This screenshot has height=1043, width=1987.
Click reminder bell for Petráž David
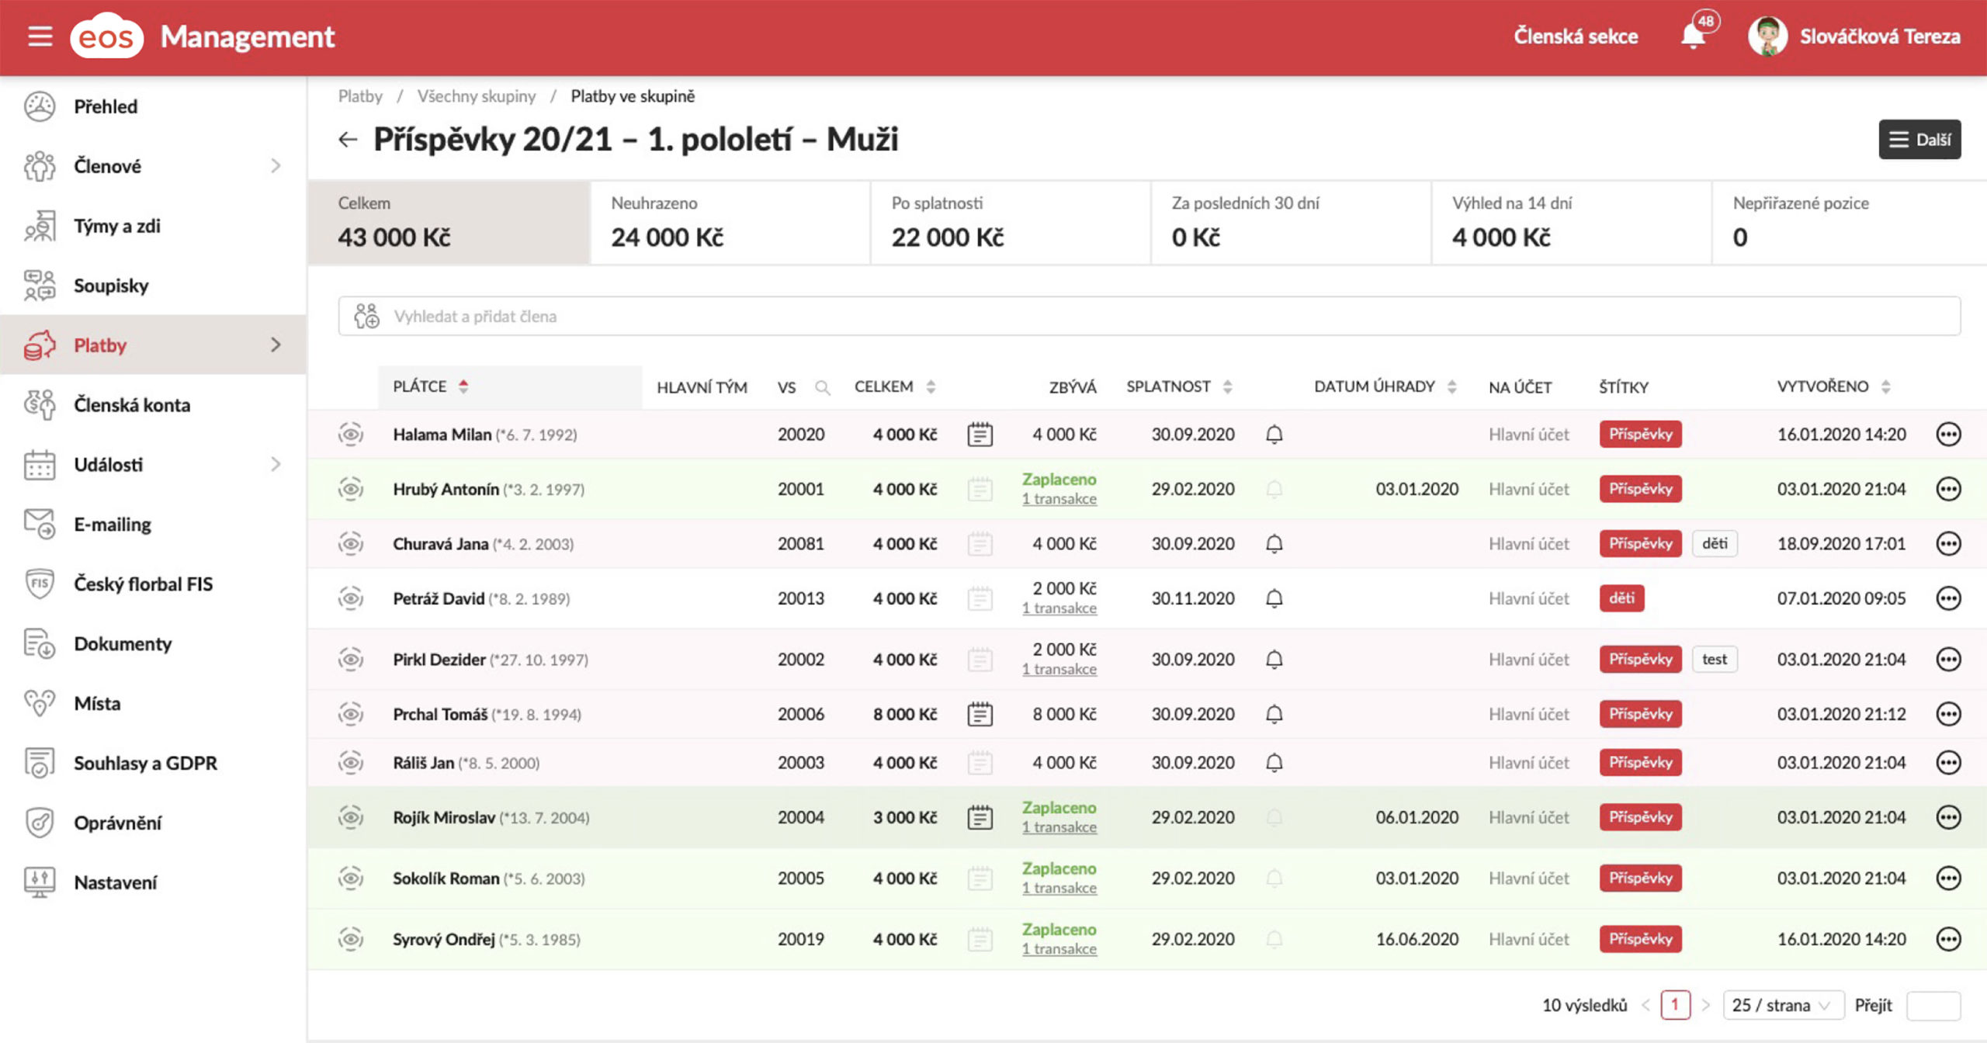pyautogui.click(x=1274, y=598)
